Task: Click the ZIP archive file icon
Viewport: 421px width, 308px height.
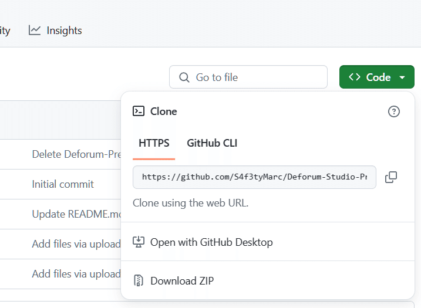Action: (x=139, y=280)
